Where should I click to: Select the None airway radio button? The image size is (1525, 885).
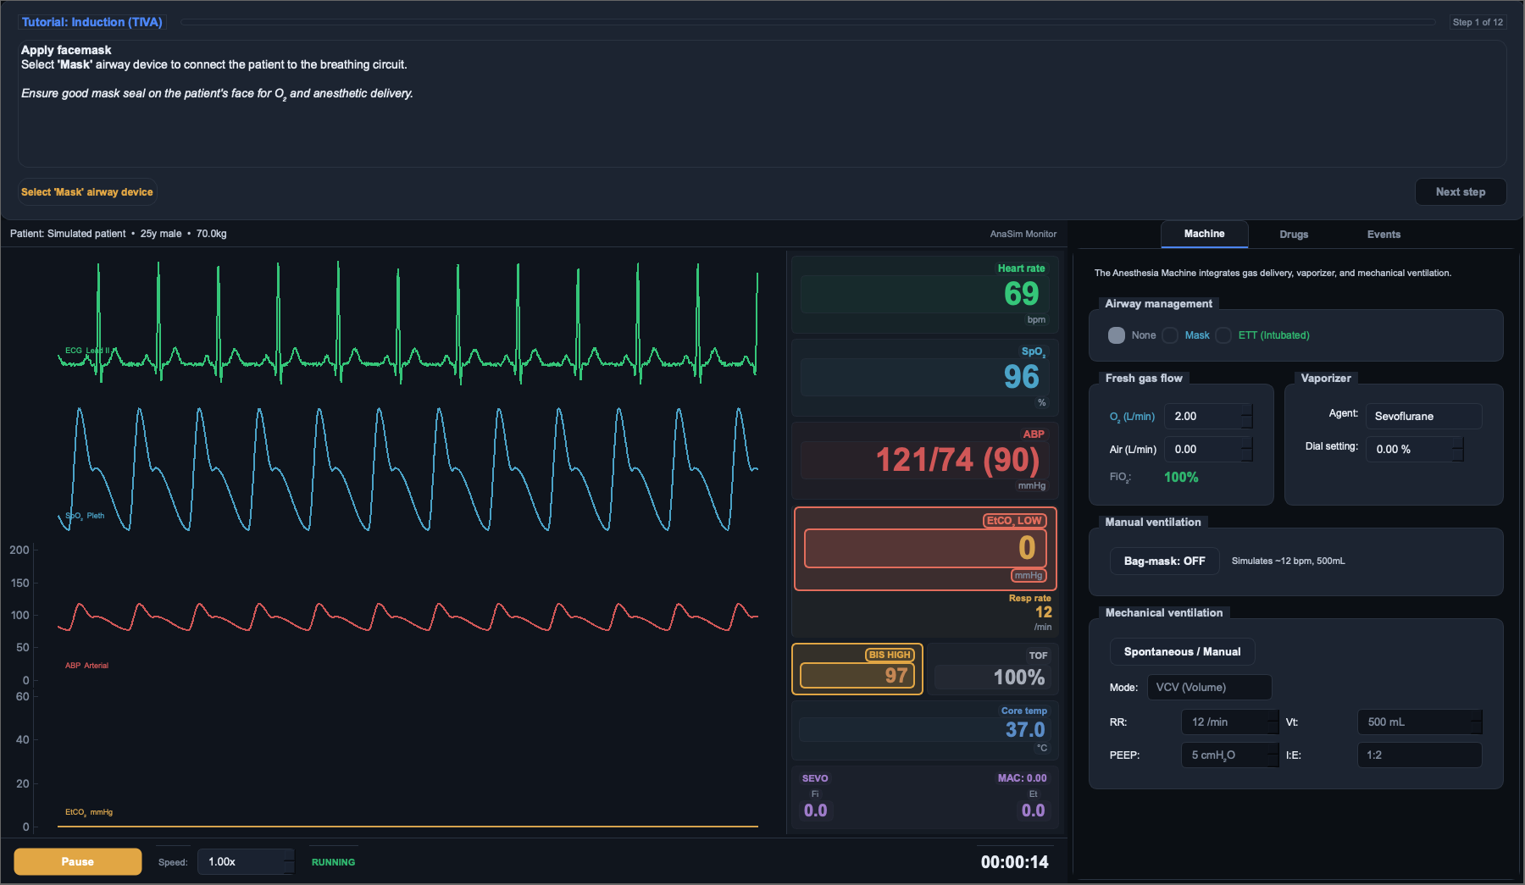tap(1117, 335)
